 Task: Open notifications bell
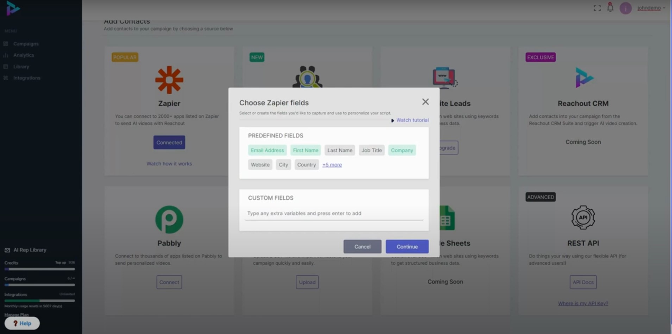(x=610, y=7)
